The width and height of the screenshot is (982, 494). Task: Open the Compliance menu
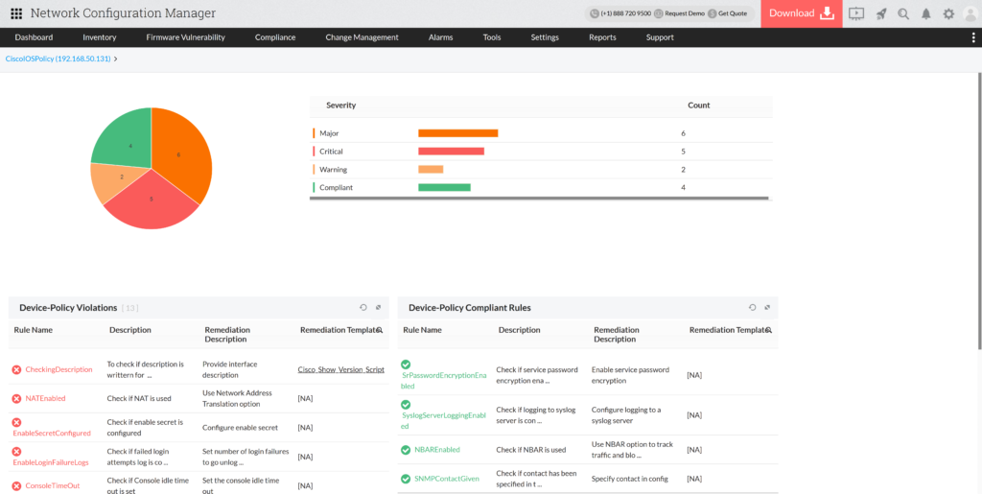pyautogui.click(x=275, y=37)
